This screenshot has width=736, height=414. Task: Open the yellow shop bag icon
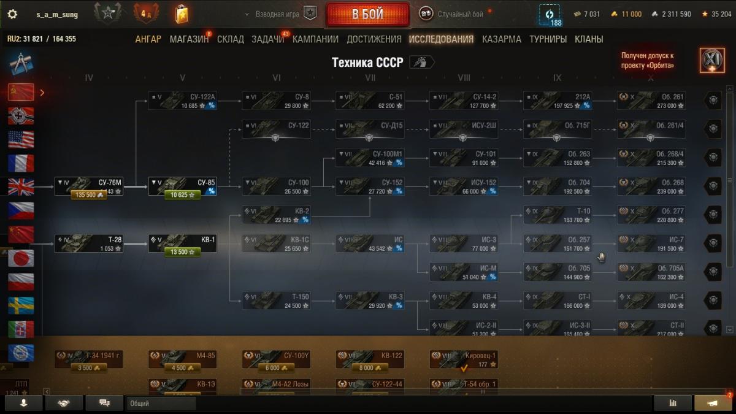[x=182, y=14]
